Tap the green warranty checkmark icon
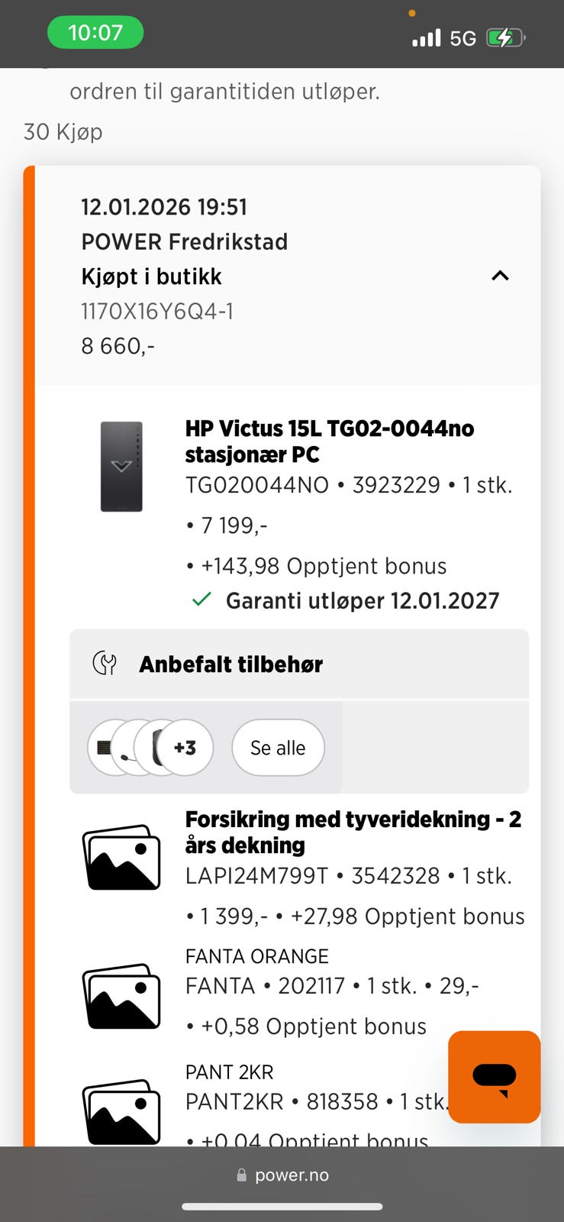 201,600
